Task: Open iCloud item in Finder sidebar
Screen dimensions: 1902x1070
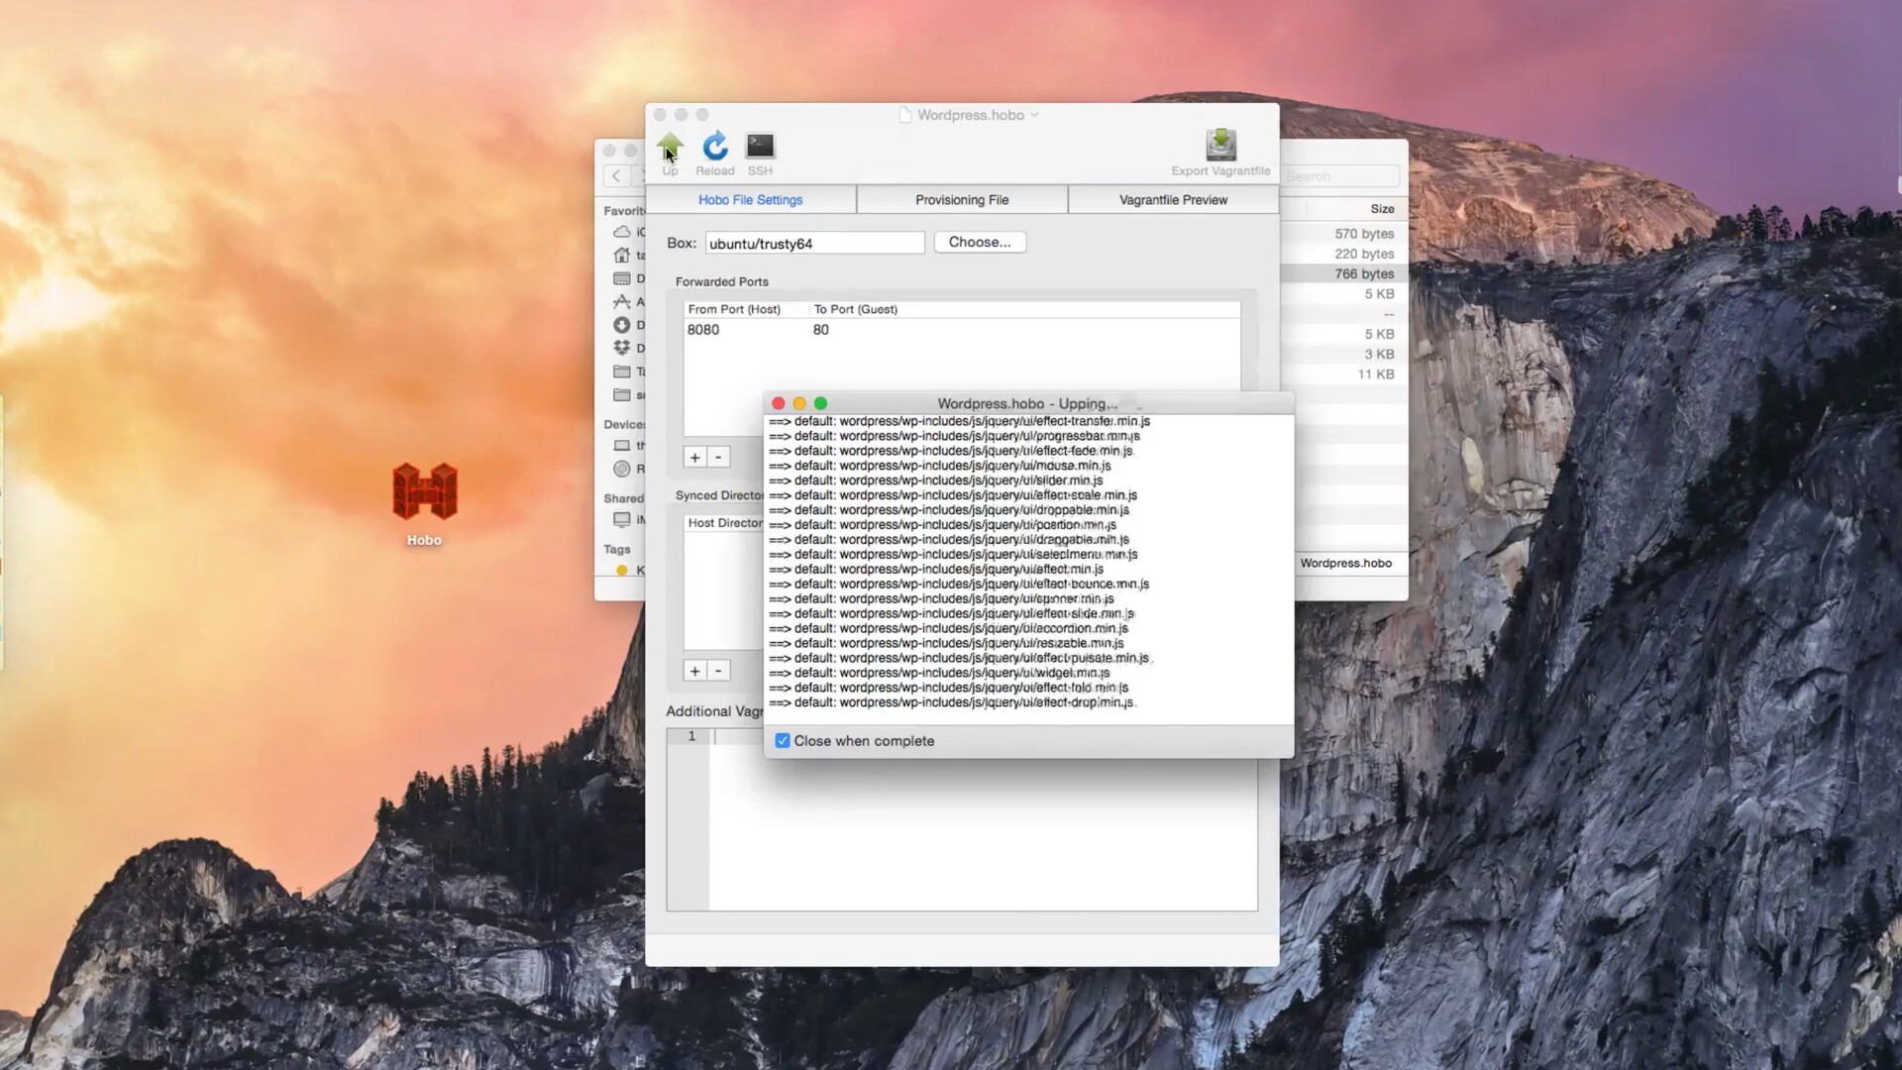Action: [622, 232]
